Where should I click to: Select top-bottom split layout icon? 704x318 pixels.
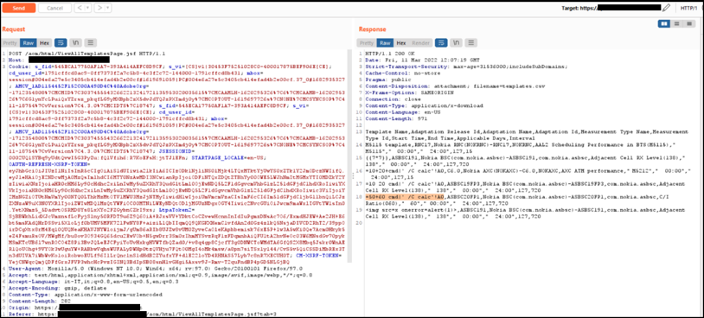(676, 23)
